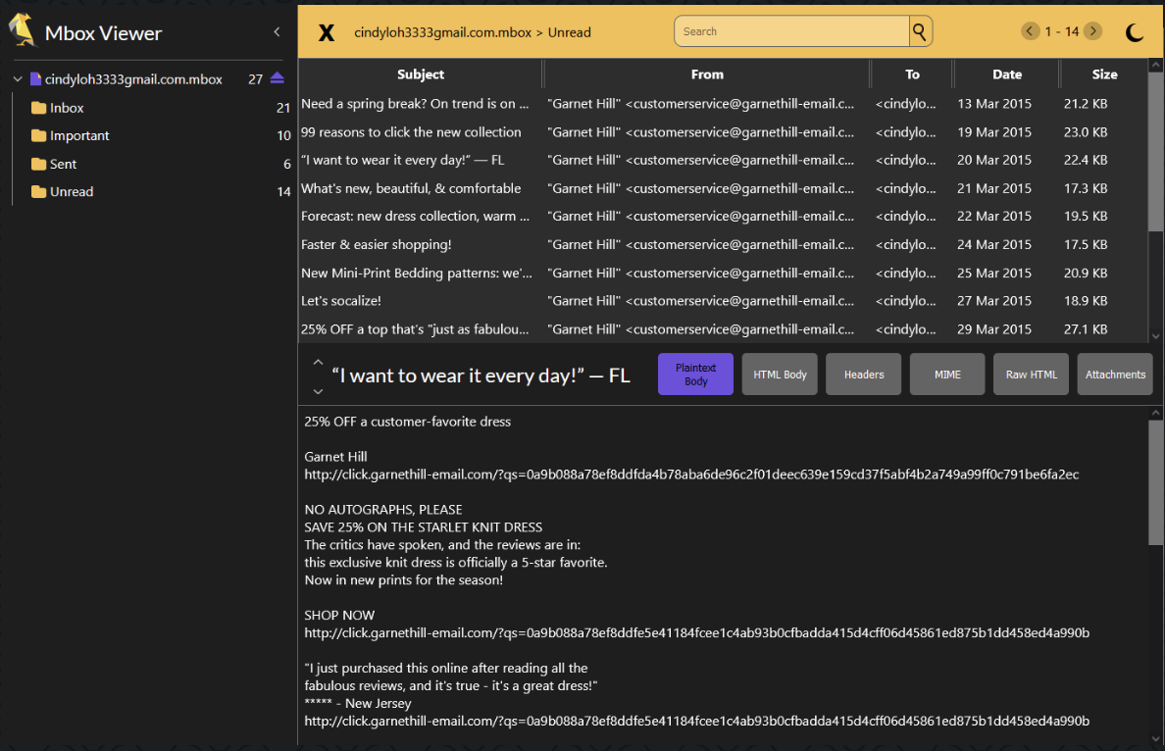Switch to HTML Body tab
Screen dimensions: 1165x751
click(x=780, y=375)
